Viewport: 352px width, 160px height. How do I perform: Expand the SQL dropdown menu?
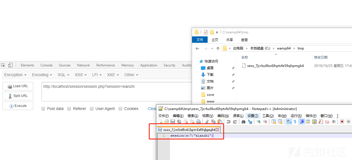point(63,75)
